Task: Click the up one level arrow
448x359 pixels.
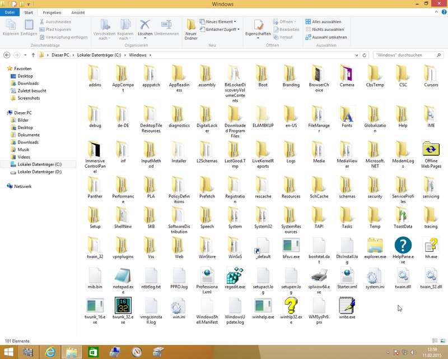Action: [x=33, y=55]
